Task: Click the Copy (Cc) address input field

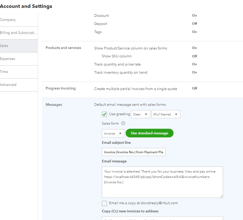Action: 162,218
